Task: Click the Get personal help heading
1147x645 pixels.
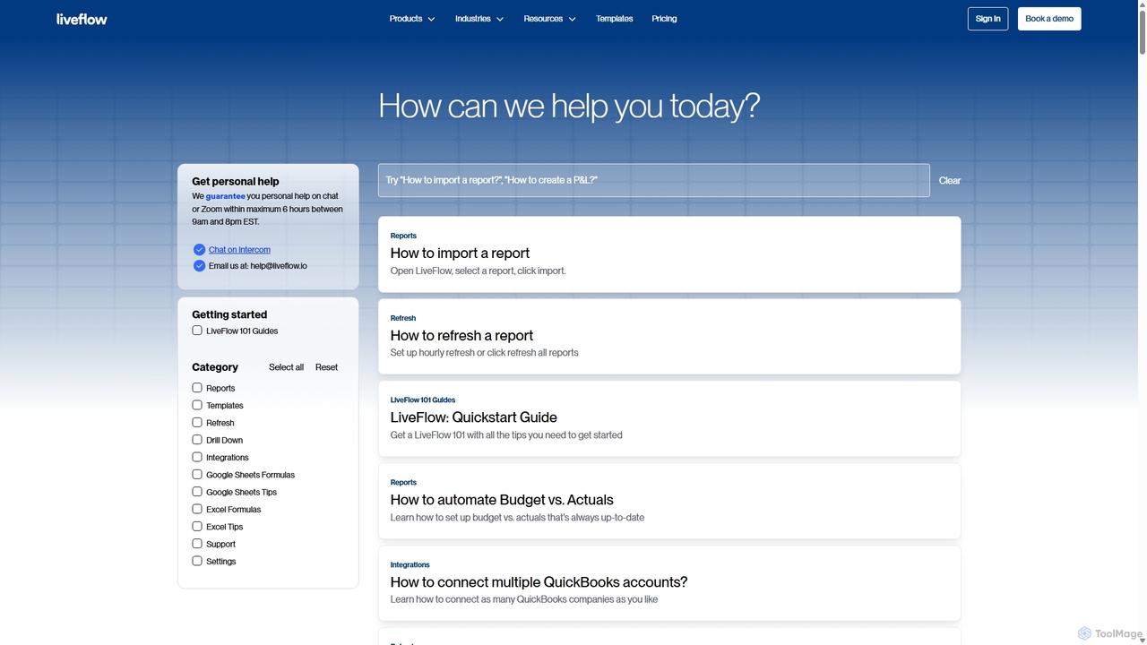Action: [x=236, y=181]
